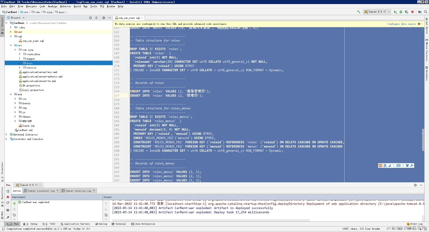Stop the server with top toolbar red square
The width and height of the screenshot is (429, 232).
pyautogui.click(x=412, y=12)
